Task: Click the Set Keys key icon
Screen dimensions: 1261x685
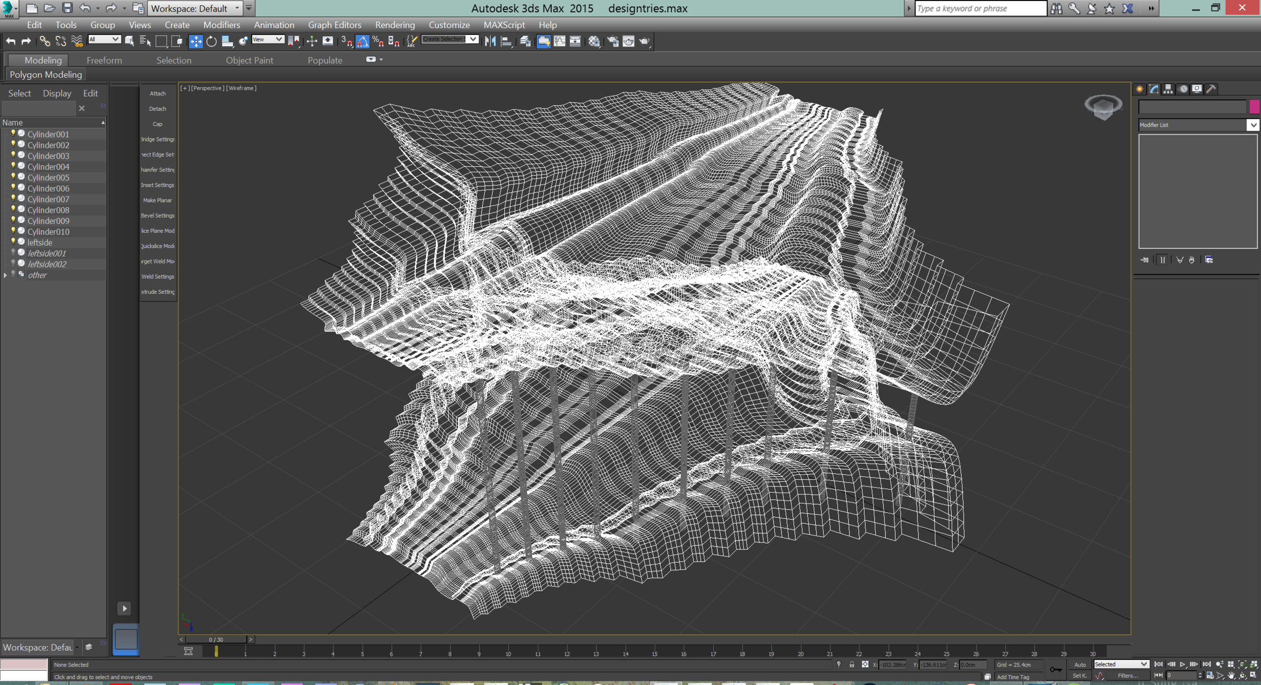Action: click(1056, 669)
